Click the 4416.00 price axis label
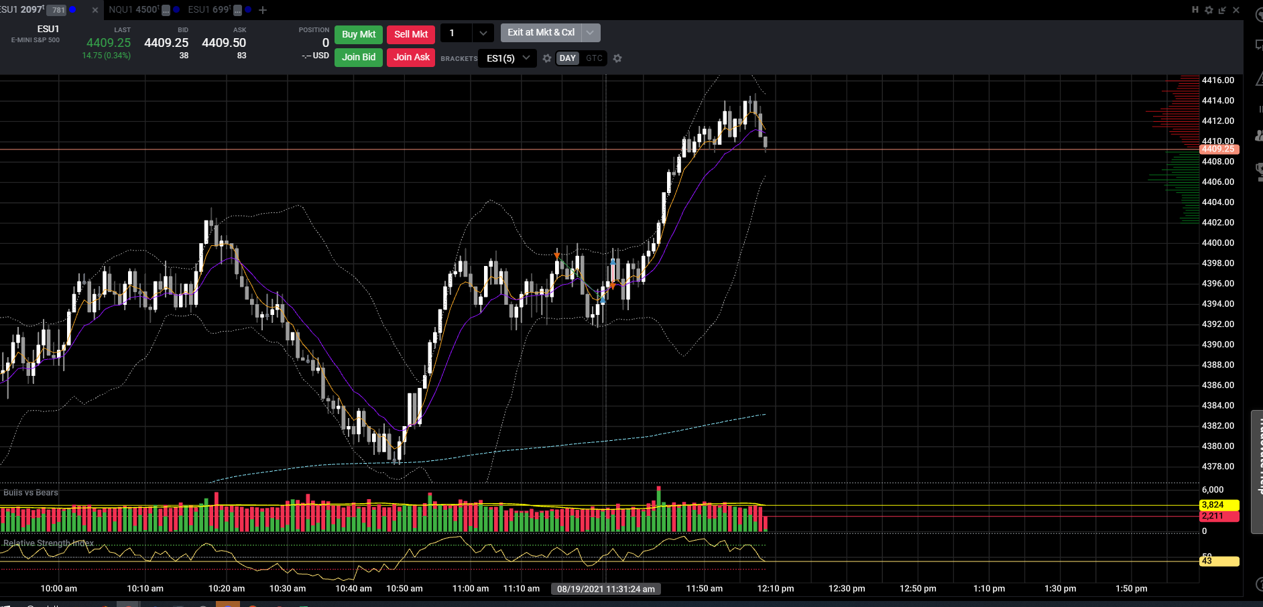 point(1217,80)
